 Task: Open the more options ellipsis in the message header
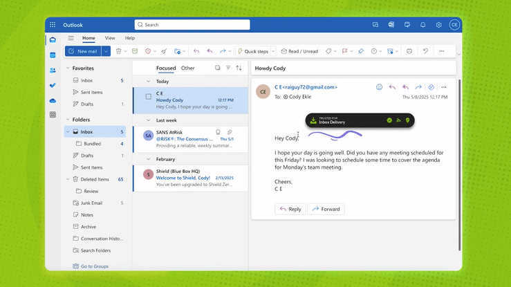click(x=444, y=87)
